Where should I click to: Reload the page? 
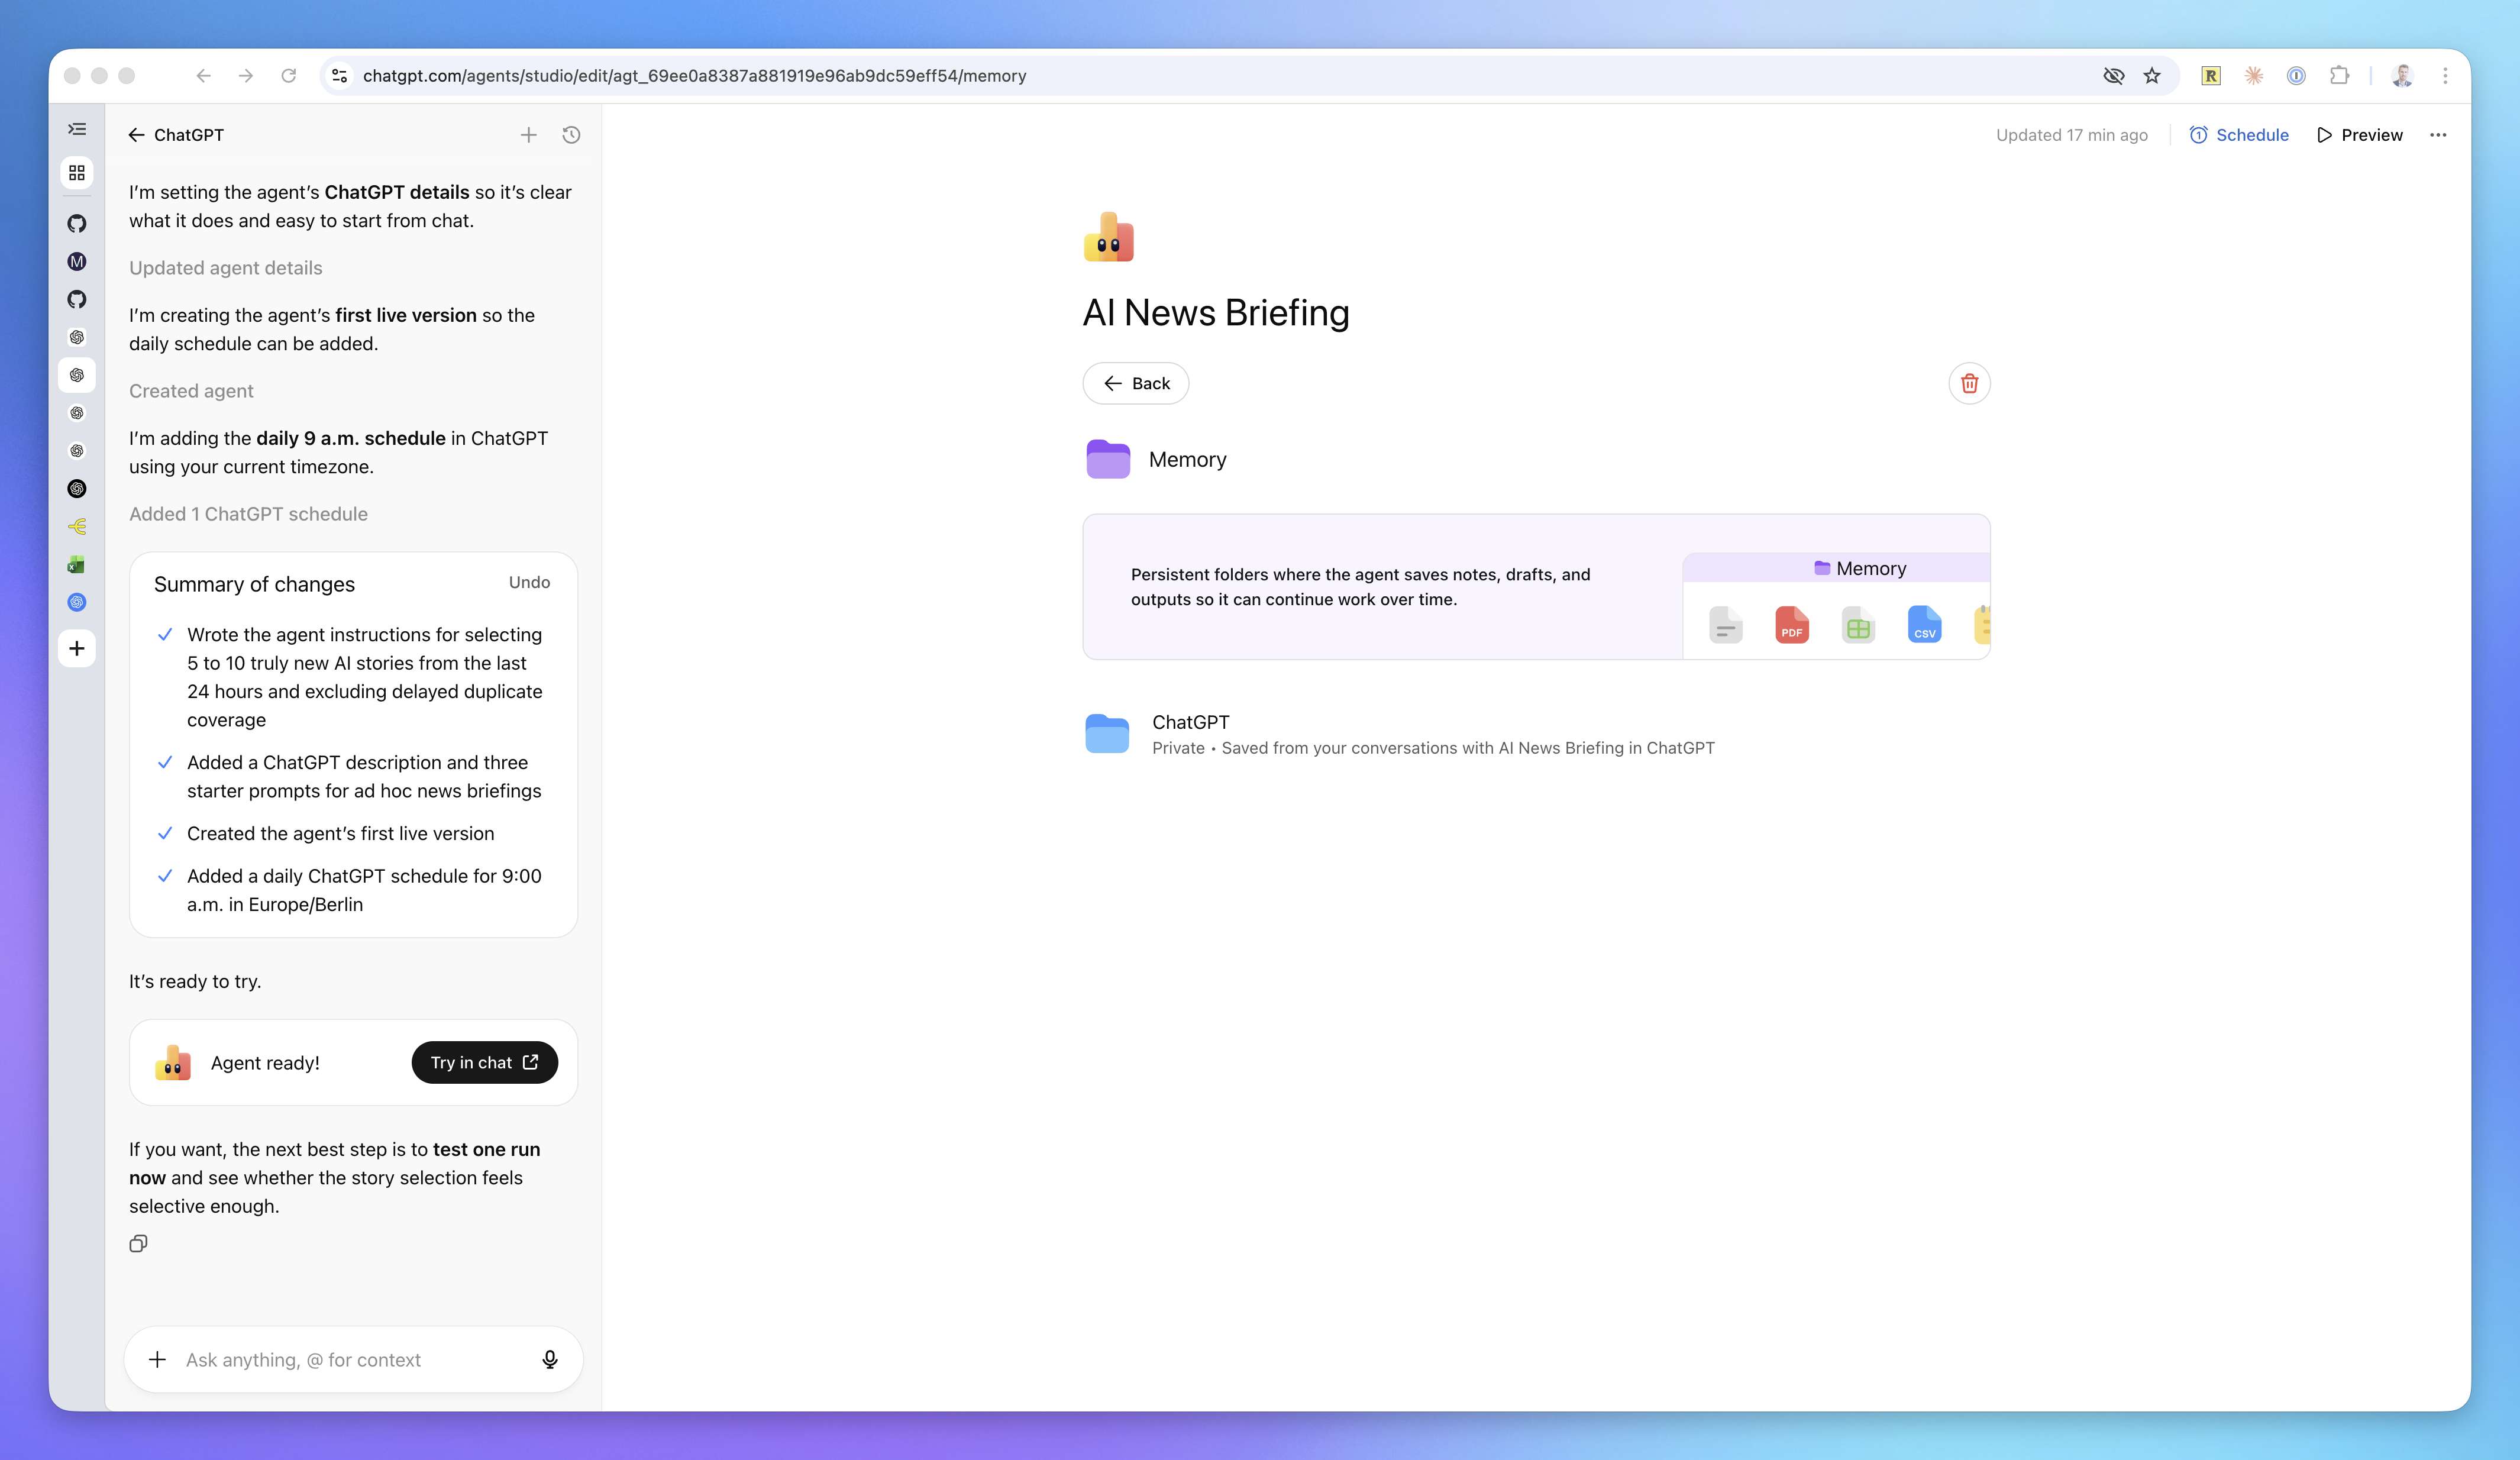[x=289, y=75]
